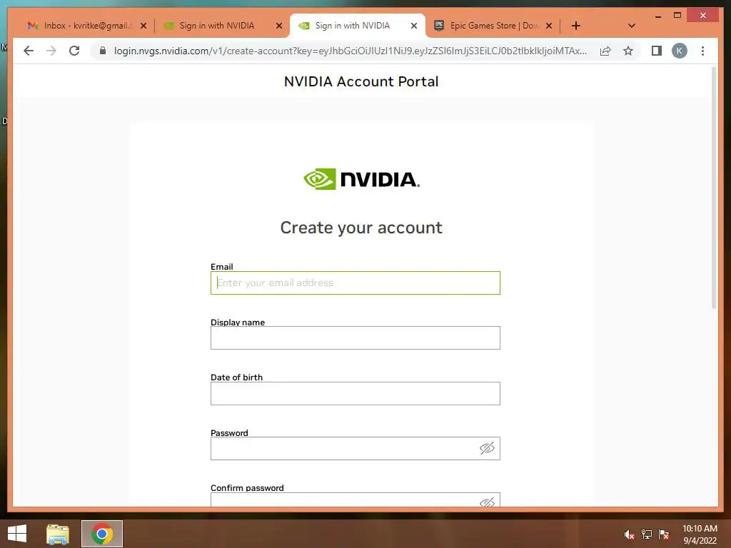Image resolution: width=731 pixels, height=548 pixels.
Task: Toggle Password visibility eye icon
Action: click(487, 448)
